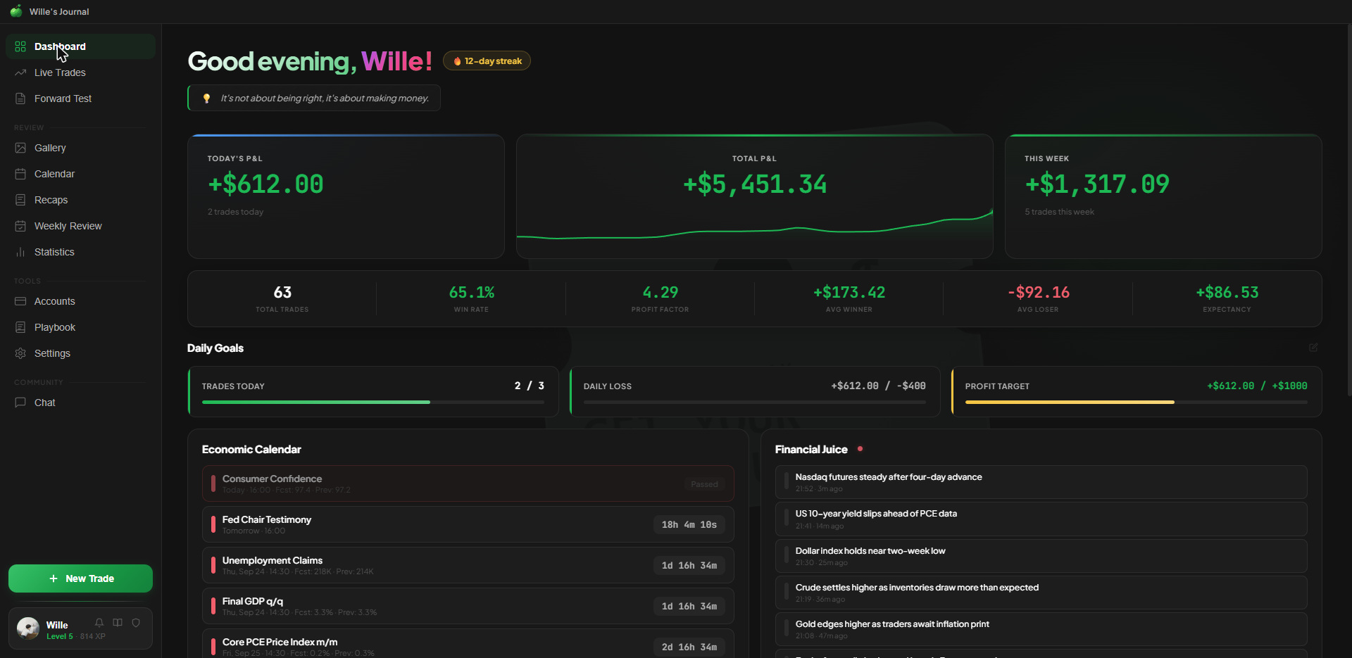Select the Final GDP q/q event
Viewport: 1352px width, 658px height.
[468, 606]
